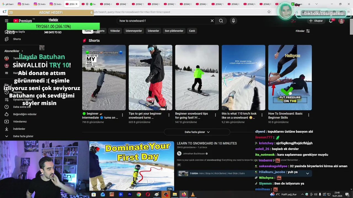
Task: Open the notifications bell
Action: click(x=331, y=21)
